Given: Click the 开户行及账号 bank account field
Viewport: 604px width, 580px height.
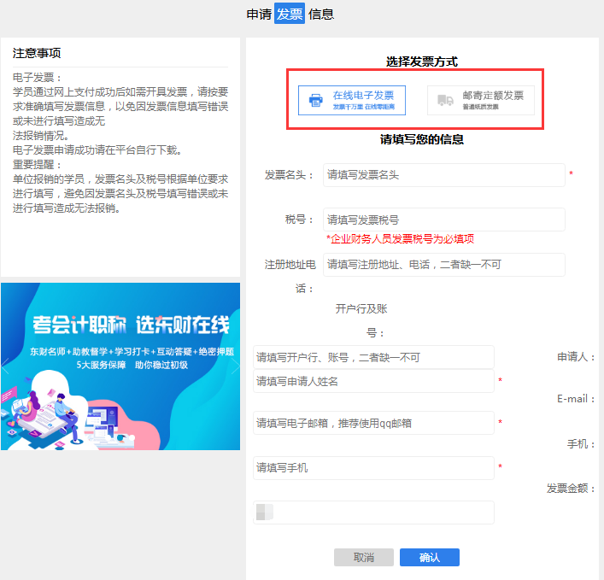Looking at the screenshot, I should (374, 357).
